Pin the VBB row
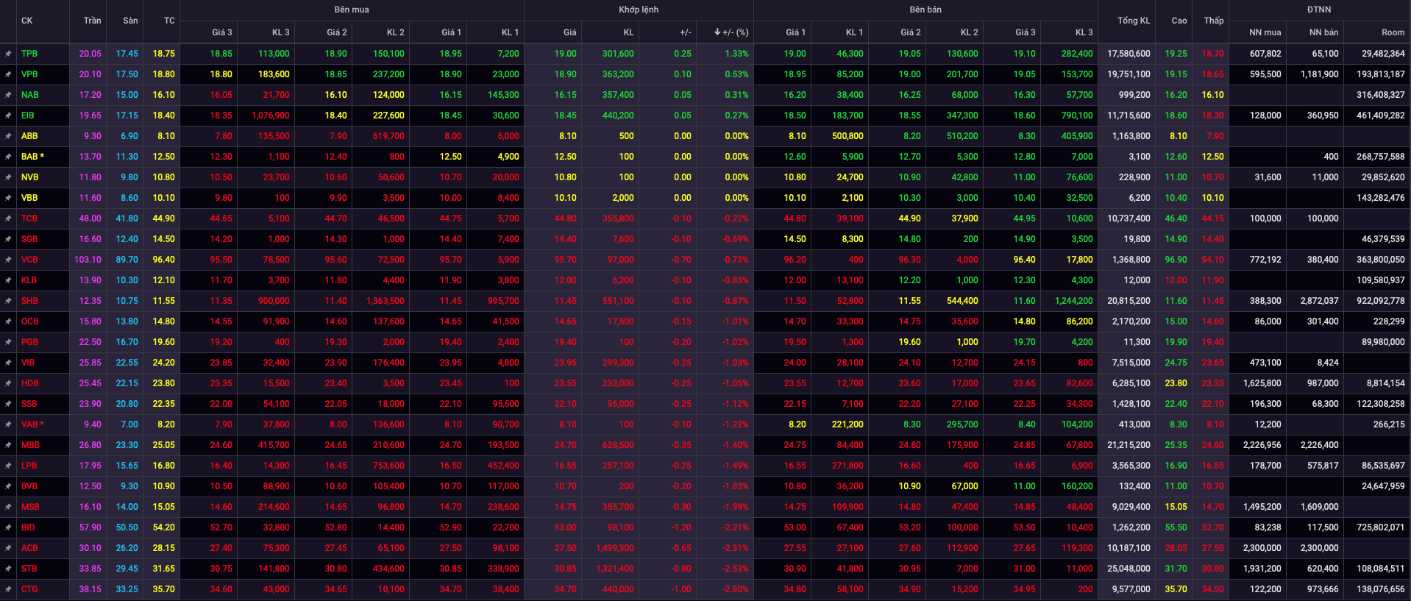1411x601 pixels. click(x=8, y=198)
